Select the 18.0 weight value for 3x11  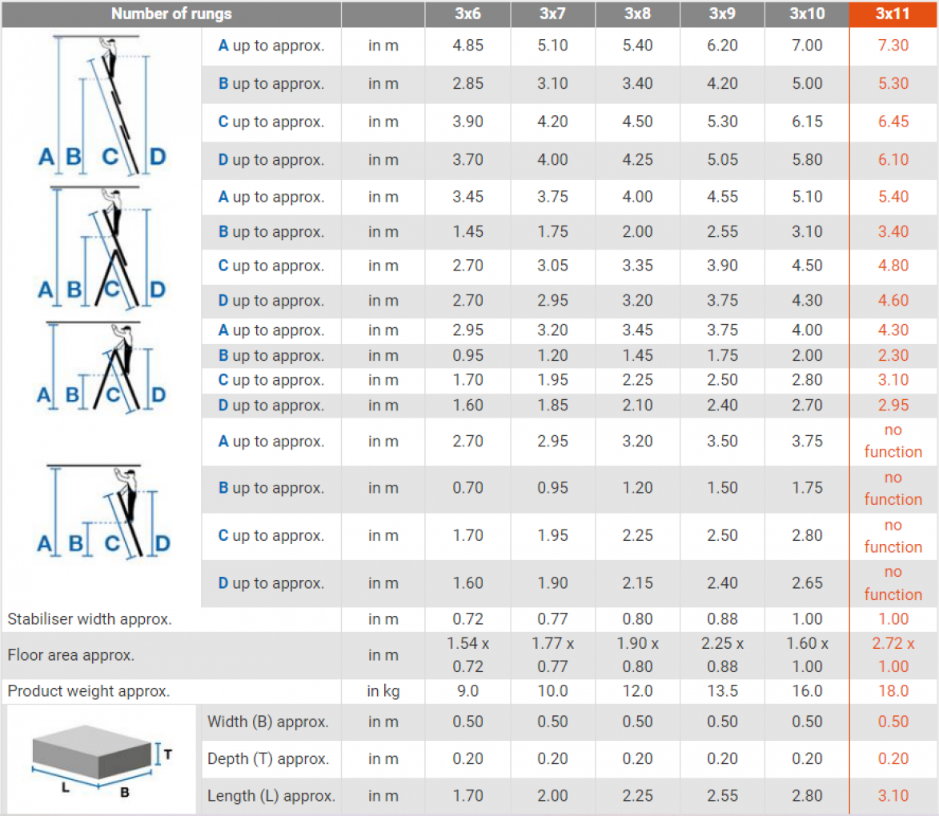(893, 691)
